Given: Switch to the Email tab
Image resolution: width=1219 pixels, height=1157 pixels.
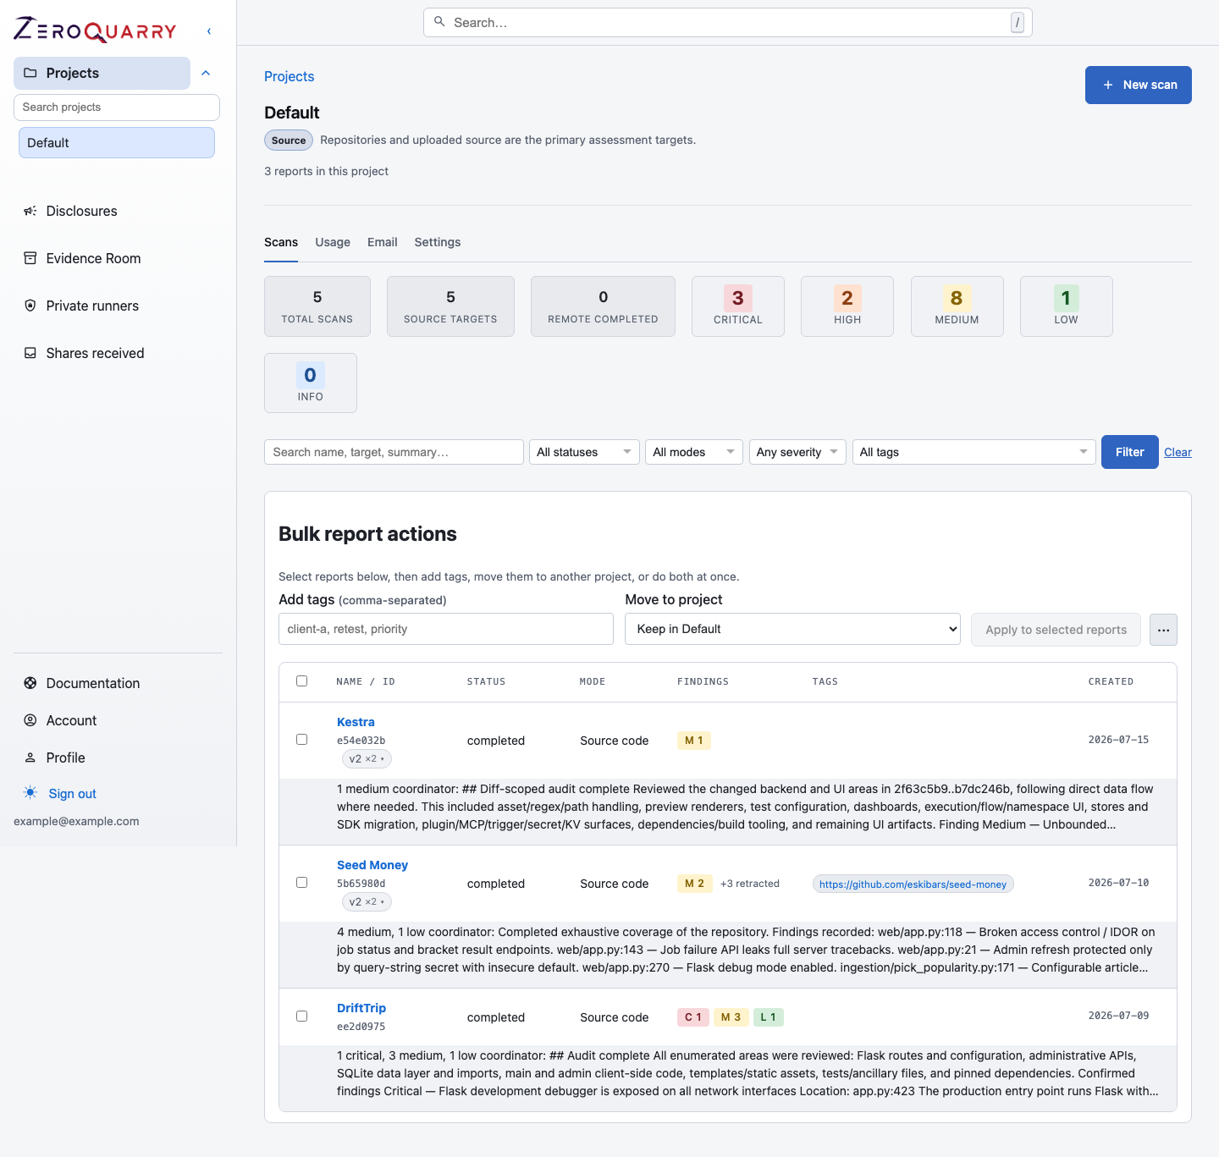Looking at the screenshot, I should click(383, 242).
